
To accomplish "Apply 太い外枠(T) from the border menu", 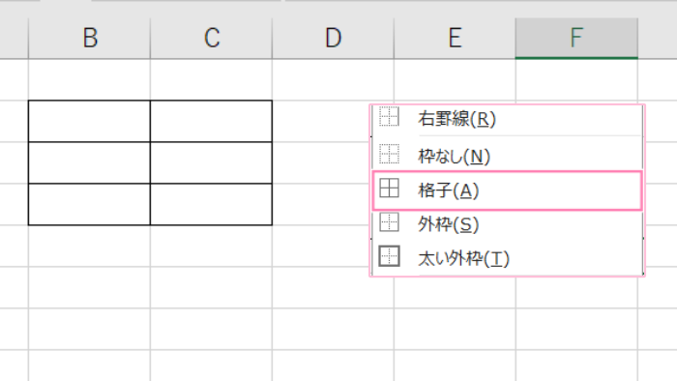I will point(508,258).
